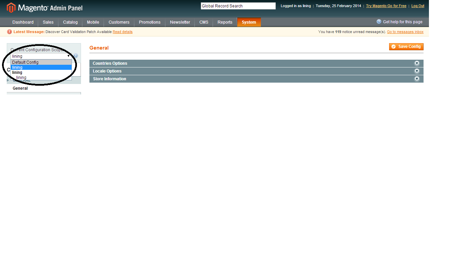This screenshot has height=259, width=461.
Task: Click Try Magento Go for Free
Action: [x=386, y=6]
